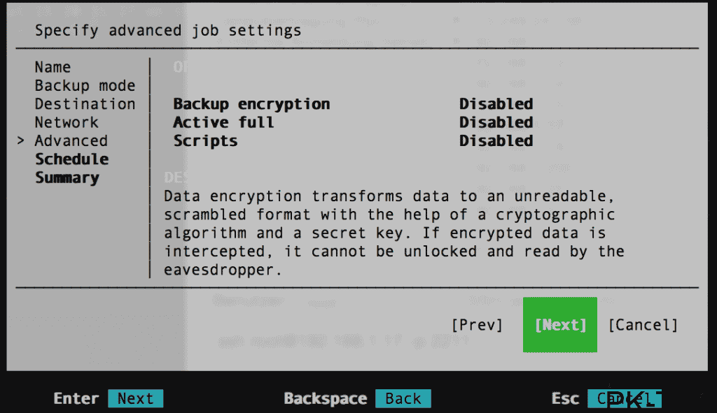The image size is (717, 413).
Task: Select the Advanced step in sidebar
Action: click(71, 140)
